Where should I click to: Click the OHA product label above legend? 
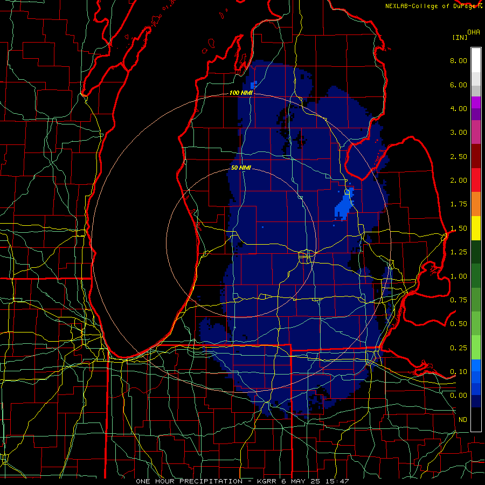pos(474,32)
